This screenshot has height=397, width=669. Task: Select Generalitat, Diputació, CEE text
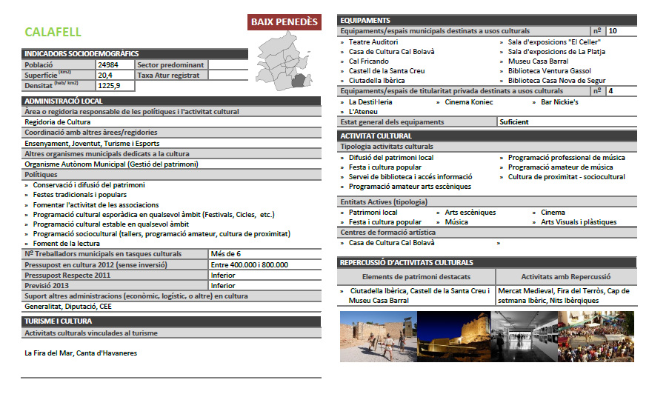pyautogui.click(x=68, y=307)
